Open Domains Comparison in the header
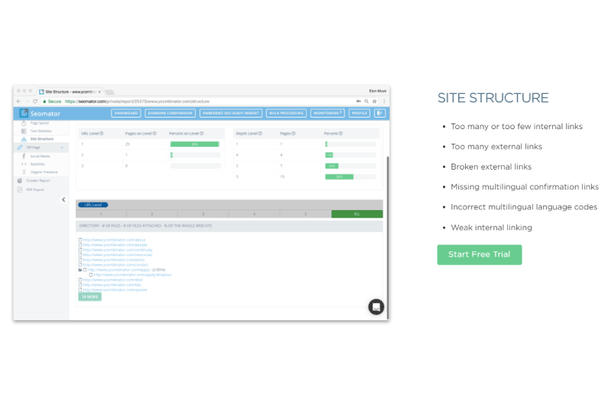This screenshot has height=405, width=611. pyautogui.click(x=170, y=113)
